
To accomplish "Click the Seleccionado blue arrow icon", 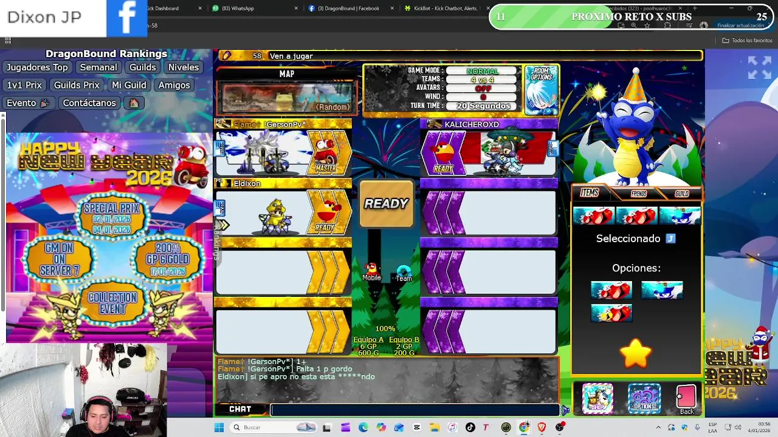I will pos(670,239).
